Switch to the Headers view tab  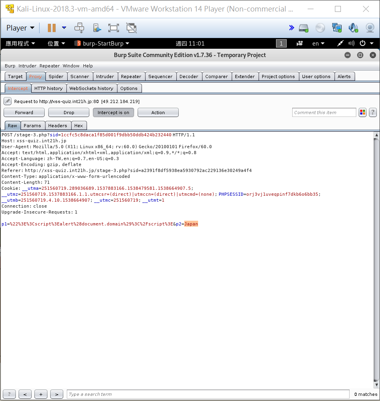click(x=58, y=126)
